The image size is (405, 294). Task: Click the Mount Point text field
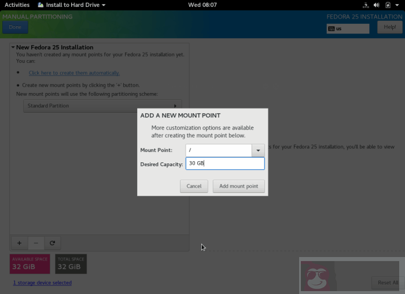pos(219,150)
